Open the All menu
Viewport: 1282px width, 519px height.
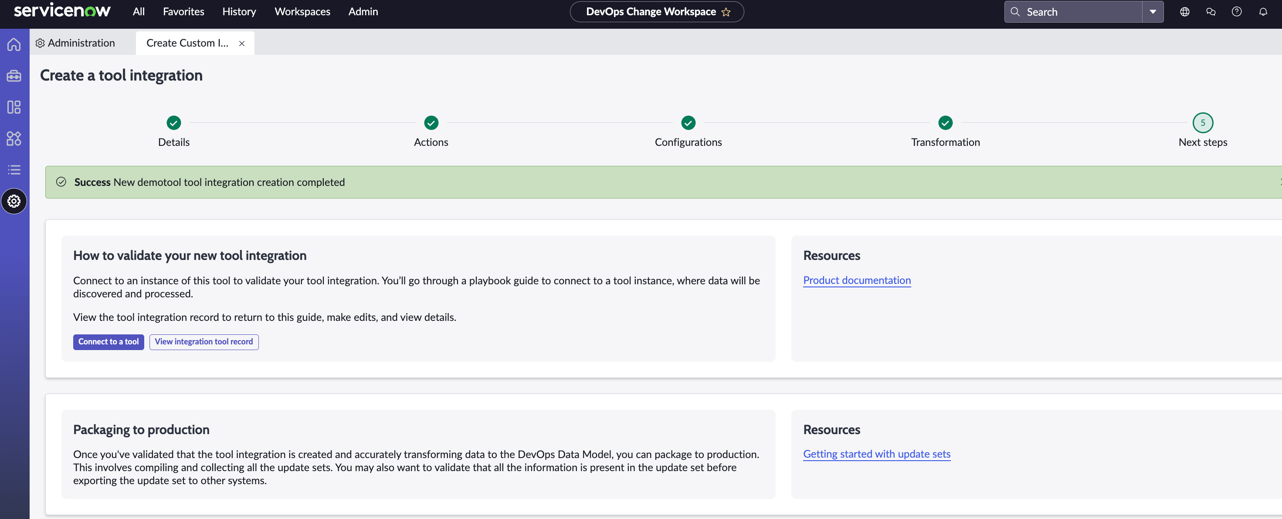[x=139, y=11]
